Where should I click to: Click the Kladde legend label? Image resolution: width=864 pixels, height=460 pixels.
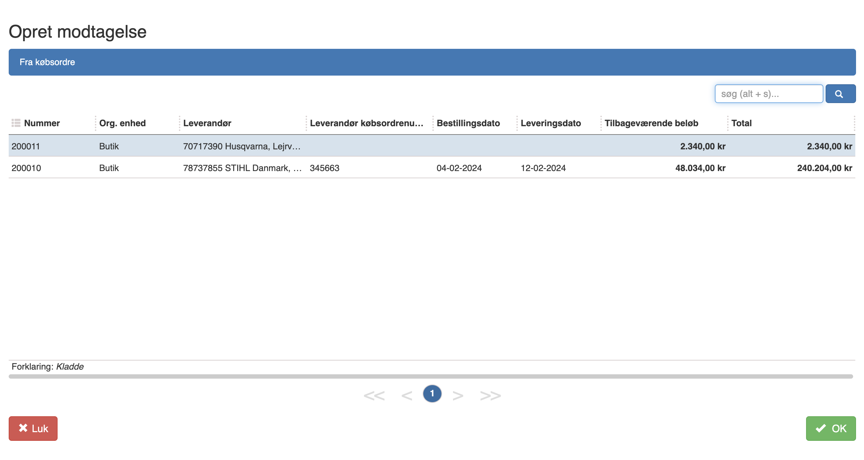pos(70,367)
